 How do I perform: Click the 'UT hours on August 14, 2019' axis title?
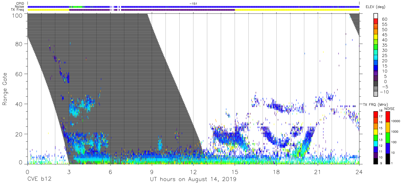pos(193,179)
